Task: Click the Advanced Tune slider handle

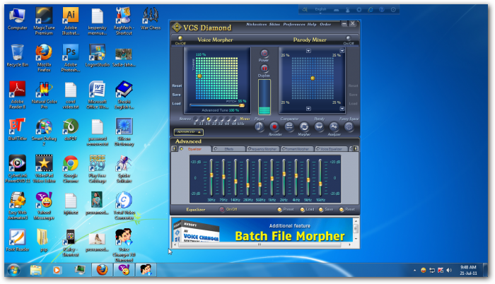Action: (x=242, y=105)
